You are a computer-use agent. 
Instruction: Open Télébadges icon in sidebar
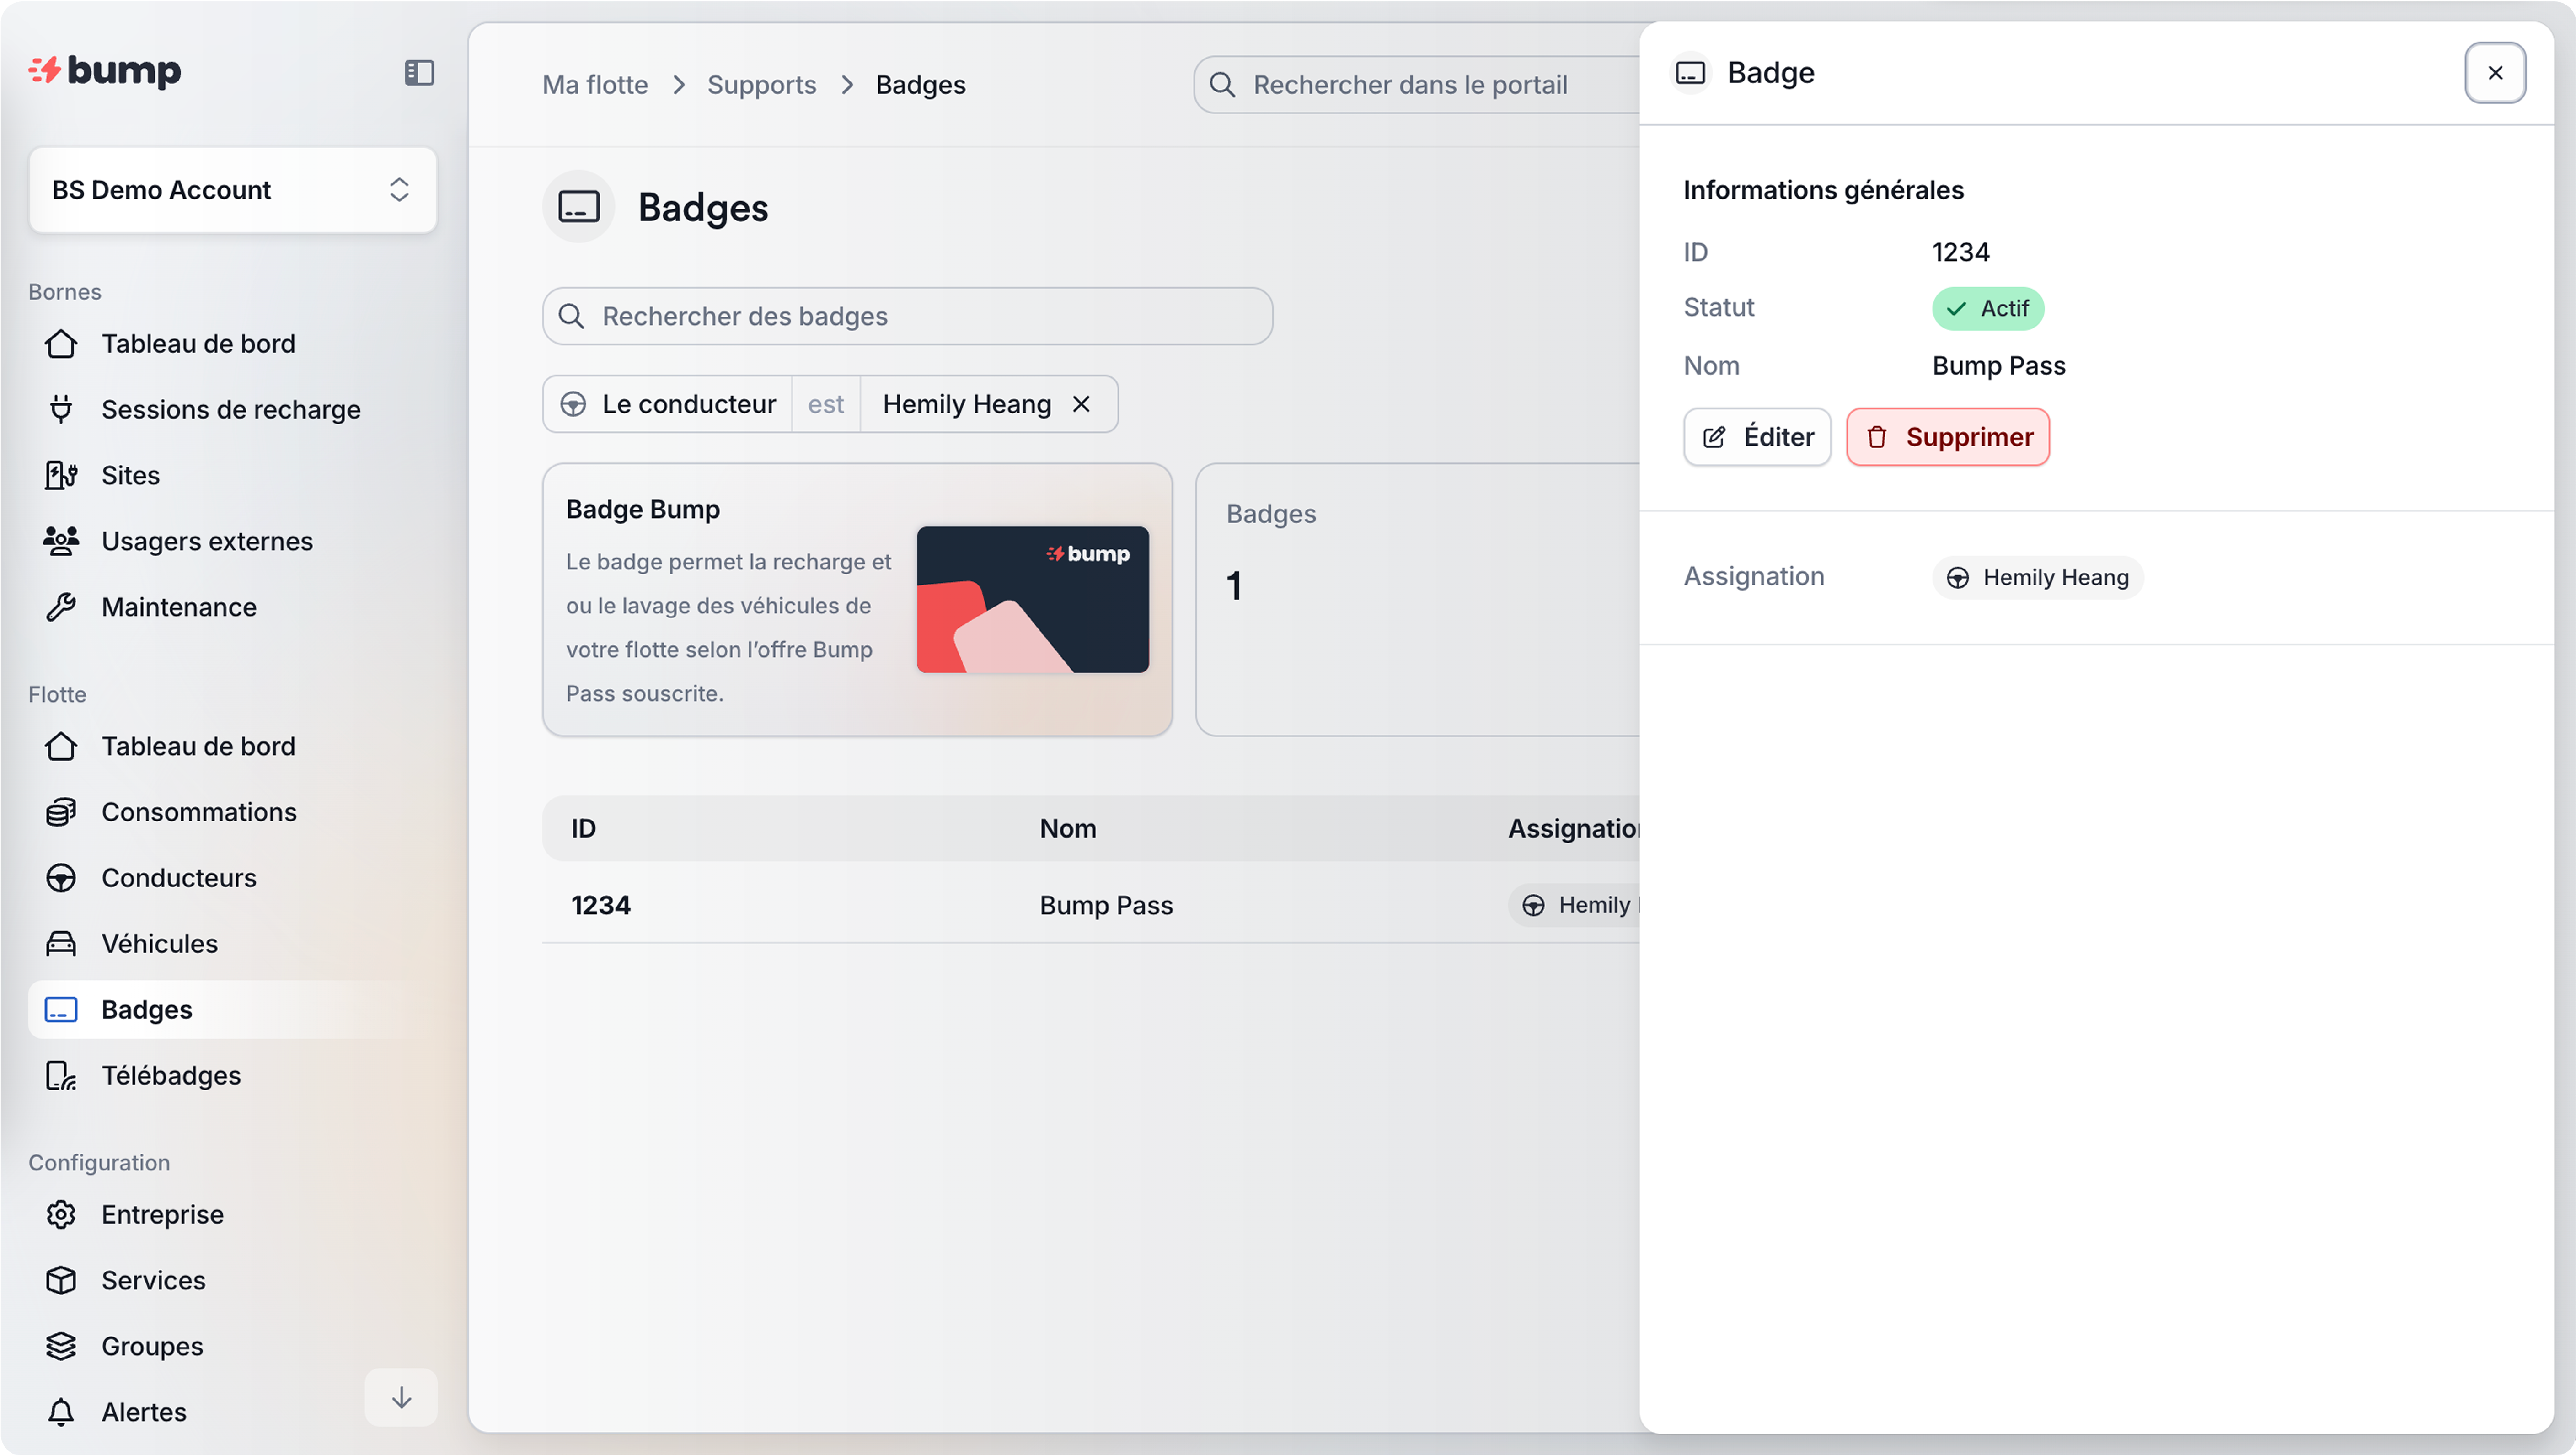pos(61,1075)
